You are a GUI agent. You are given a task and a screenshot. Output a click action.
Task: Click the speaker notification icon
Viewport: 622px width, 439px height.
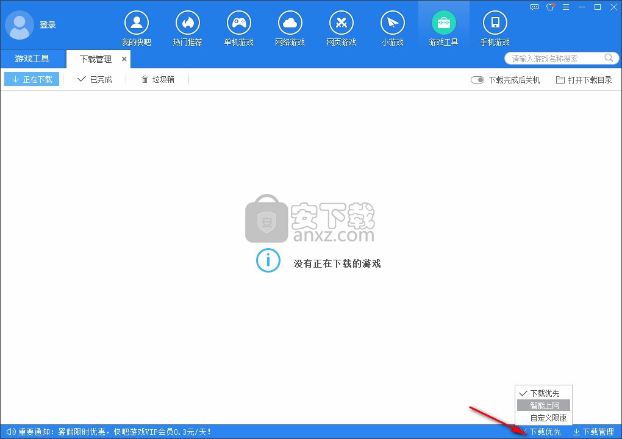(x=11, y=432)
